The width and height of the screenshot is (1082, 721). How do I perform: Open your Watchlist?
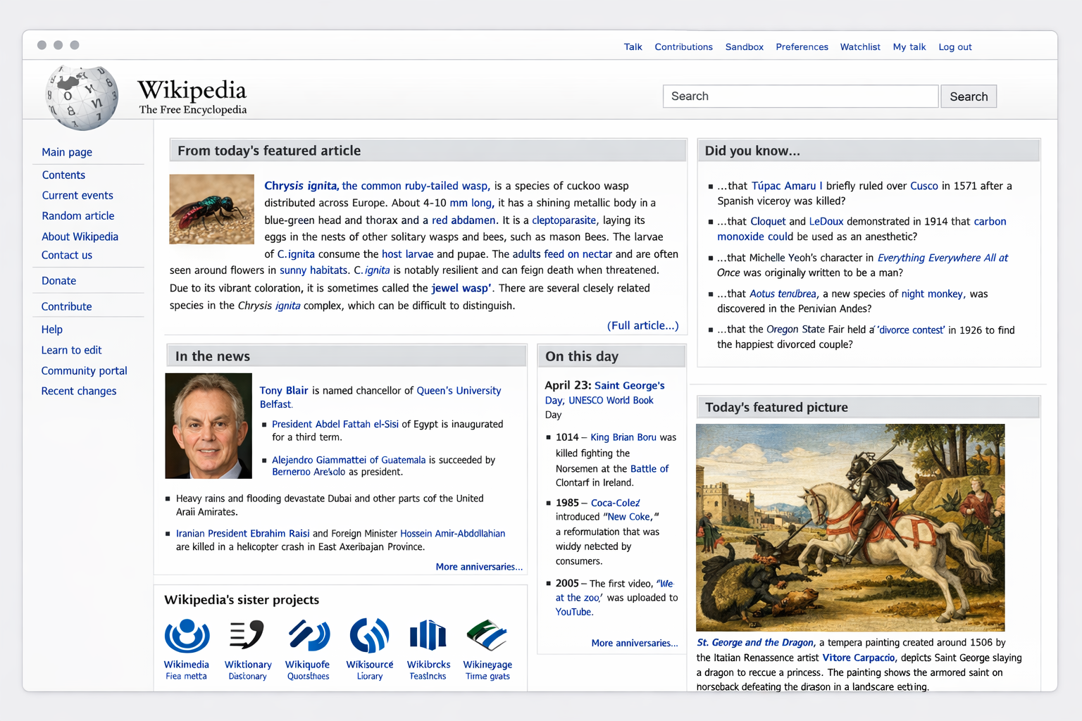860,46
